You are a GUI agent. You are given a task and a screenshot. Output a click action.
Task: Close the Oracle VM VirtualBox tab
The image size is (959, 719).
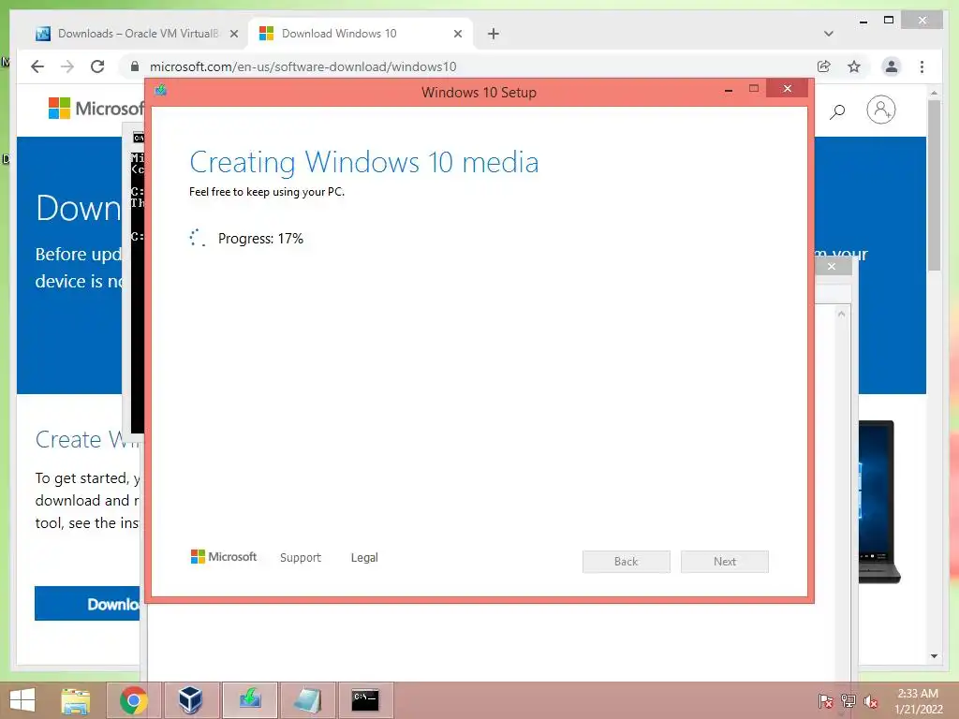tap(233, 34)
